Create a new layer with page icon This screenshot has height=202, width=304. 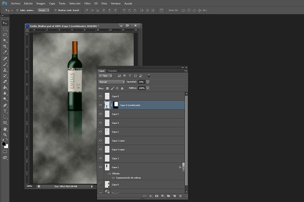click(x=174, y=196)
